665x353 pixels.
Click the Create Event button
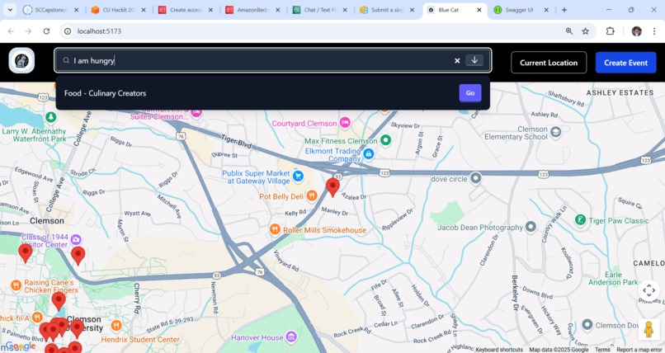click(x=625, y=63)
